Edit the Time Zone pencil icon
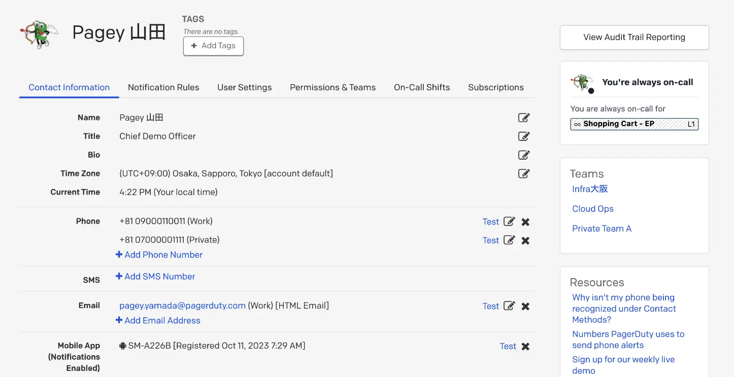Screen dimensions: 734x377 click(524, 174)
